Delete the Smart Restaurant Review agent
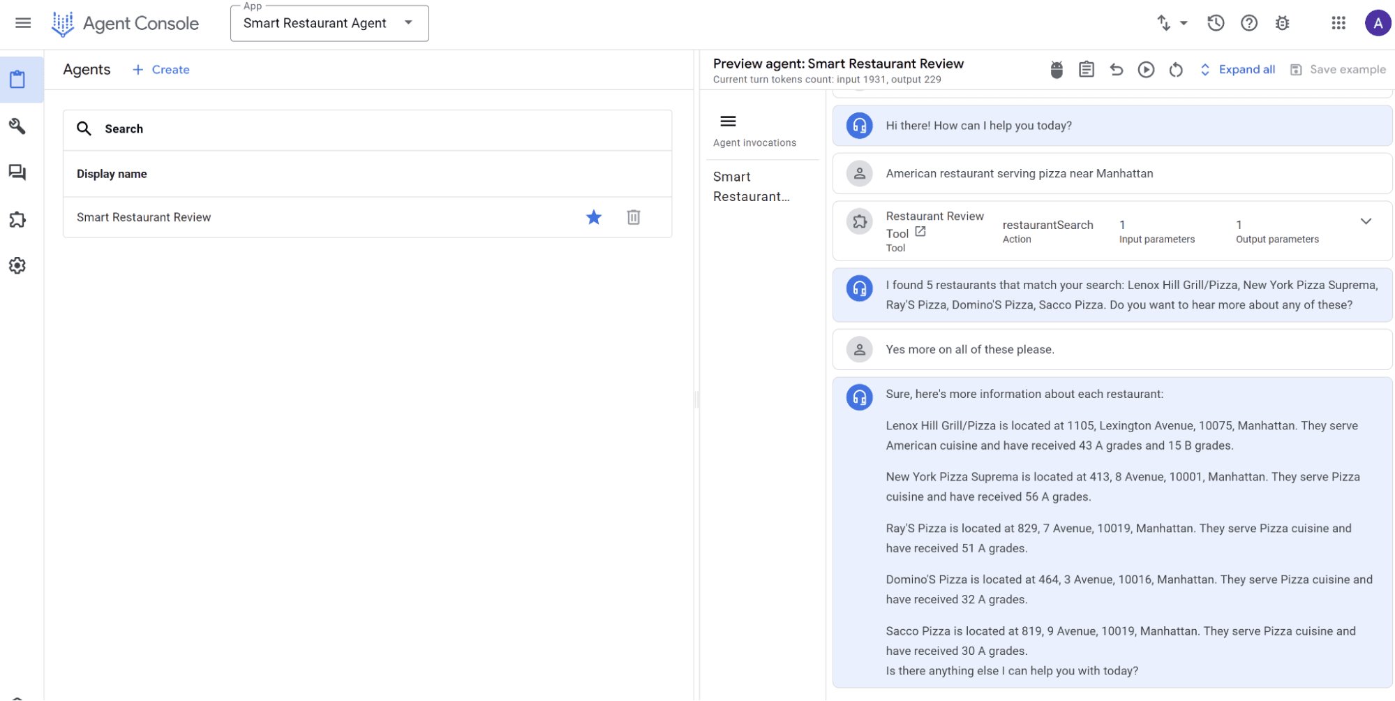The height and width of the screenshot is (701, 1395). coord(633,217)
